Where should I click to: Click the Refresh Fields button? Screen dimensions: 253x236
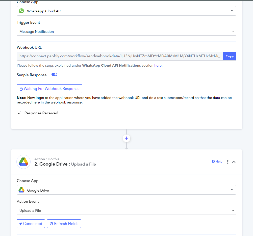click(64, 224)
